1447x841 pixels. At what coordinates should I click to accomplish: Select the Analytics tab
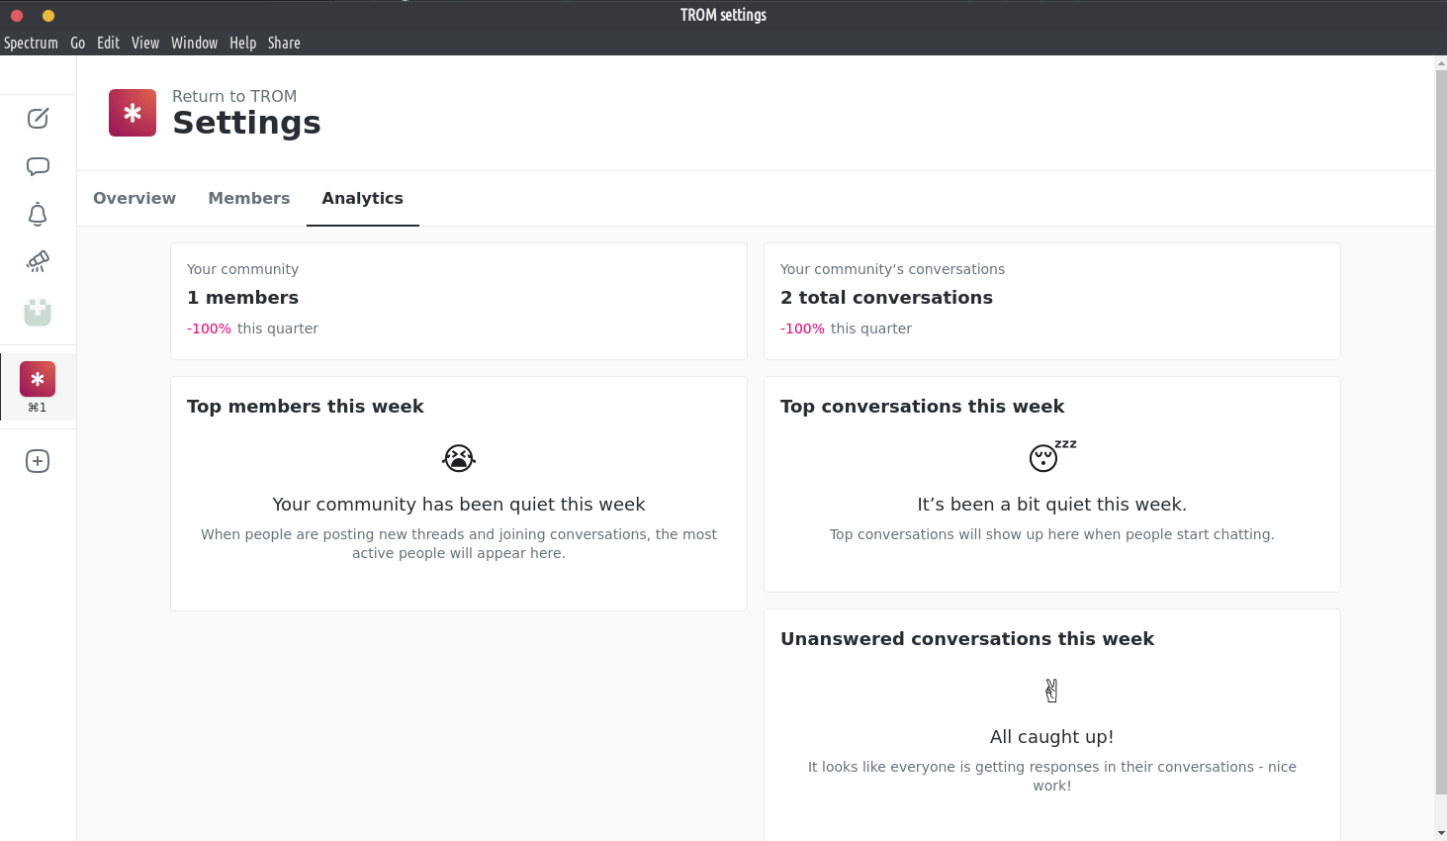point(362,198)
